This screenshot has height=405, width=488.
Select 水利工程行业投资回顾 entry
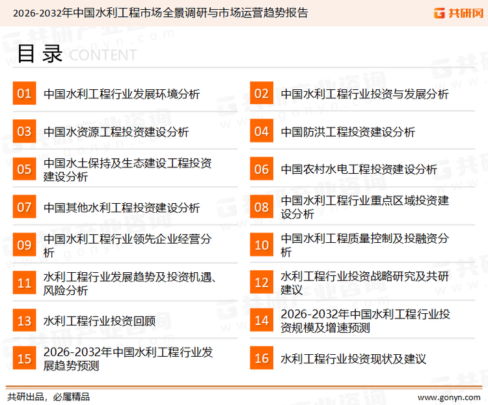point(100,320)
